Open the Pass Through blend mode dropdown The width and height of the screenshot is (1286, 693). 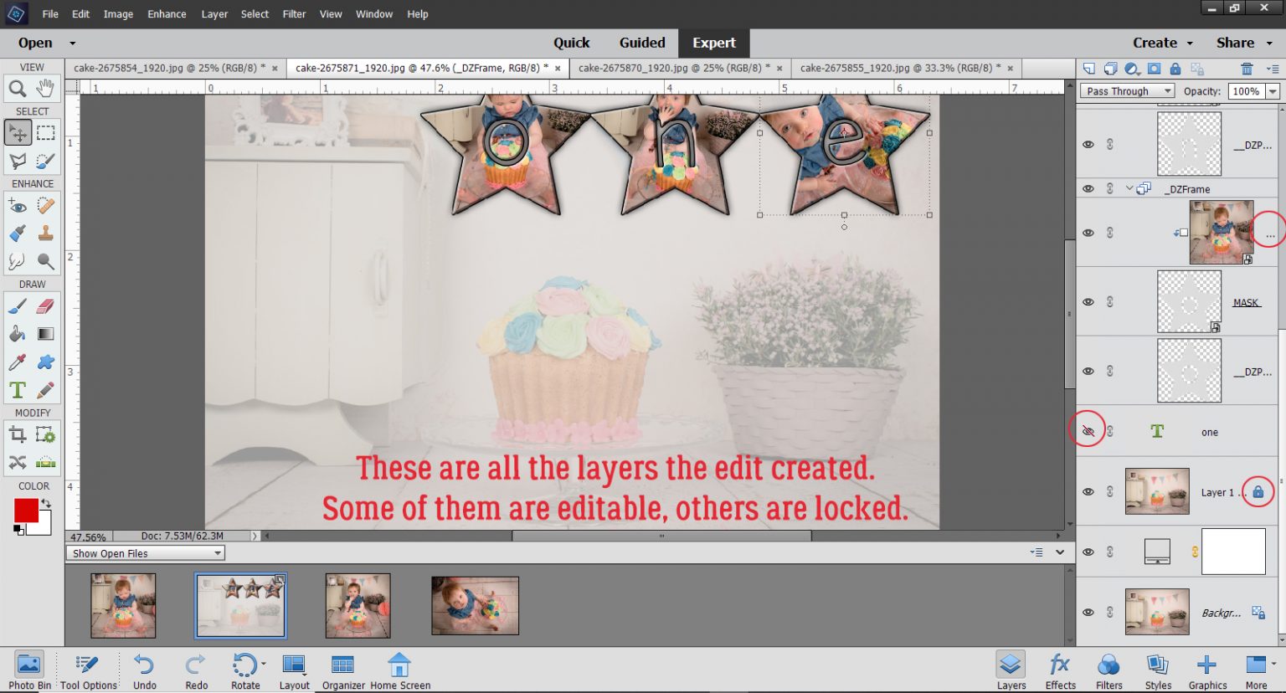pyautogui.click(x=1126, y=90)
